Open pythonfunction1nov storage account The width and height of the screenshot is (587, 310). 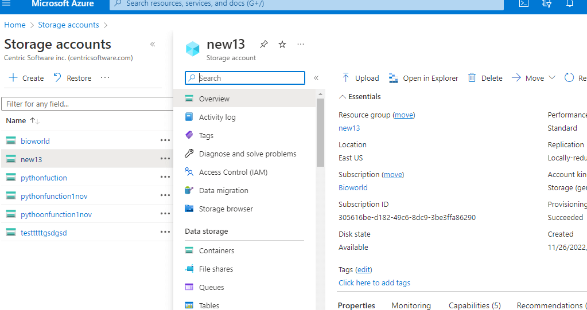[54, 196]
